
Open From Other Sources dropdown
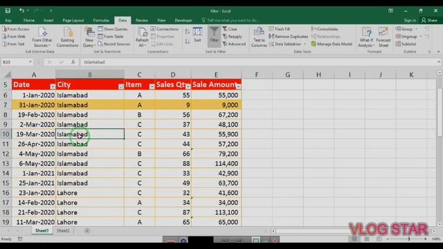tap(42, 37)
